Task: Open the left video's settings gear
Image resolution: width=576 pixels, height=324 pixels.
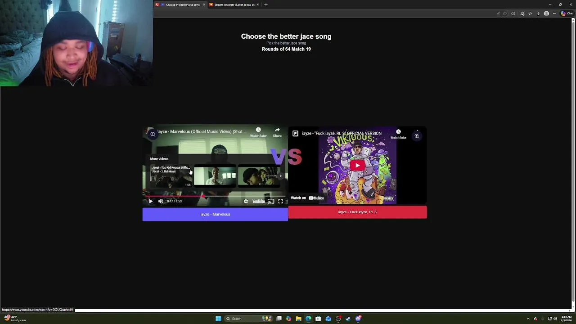Action: point(246,201)
